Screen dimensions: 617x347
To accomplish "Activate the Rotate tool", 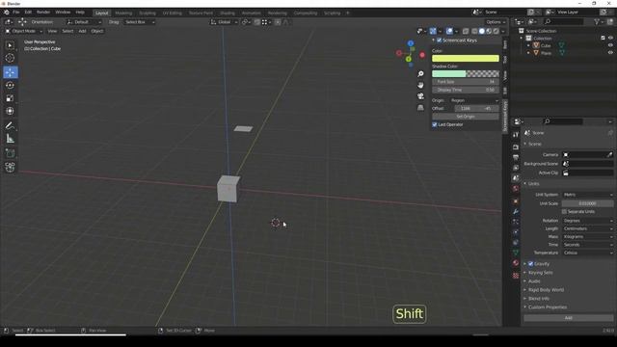I will tap(10, 85).
